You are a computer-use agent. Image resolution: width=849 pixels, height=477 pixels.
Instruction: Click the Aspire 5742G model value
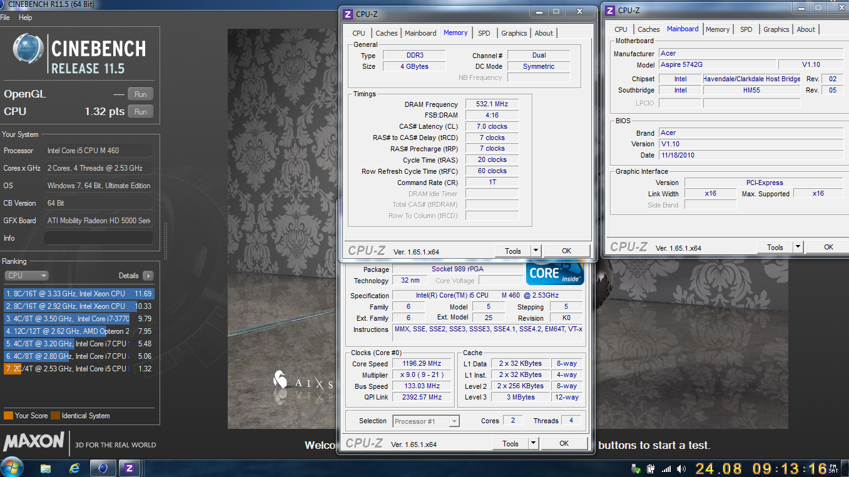tap(717, 65)
